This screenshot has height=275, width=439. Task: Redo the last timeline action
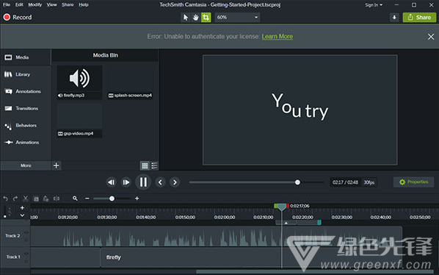(15, 199)
